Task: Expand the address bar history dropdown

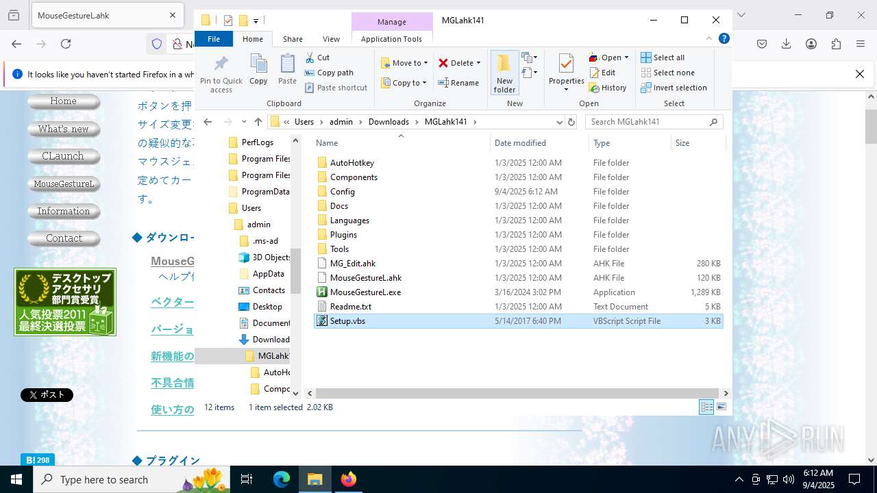Action: 560,122
